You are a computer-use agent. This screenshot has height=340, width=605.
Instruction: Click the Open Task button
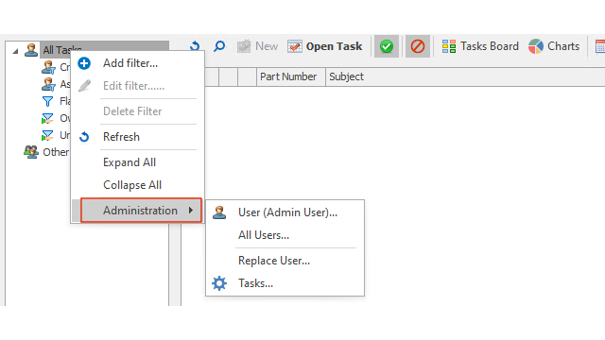(324, 46)
